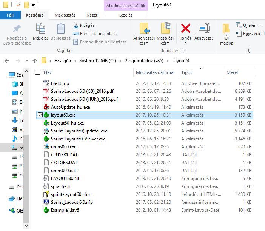Sort by the Név column header

tap(48, 72)
